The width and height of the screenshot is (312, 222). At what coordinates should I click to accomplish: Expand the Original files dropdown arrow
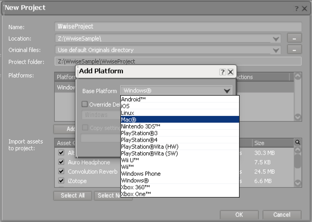[x=276, y=50]
